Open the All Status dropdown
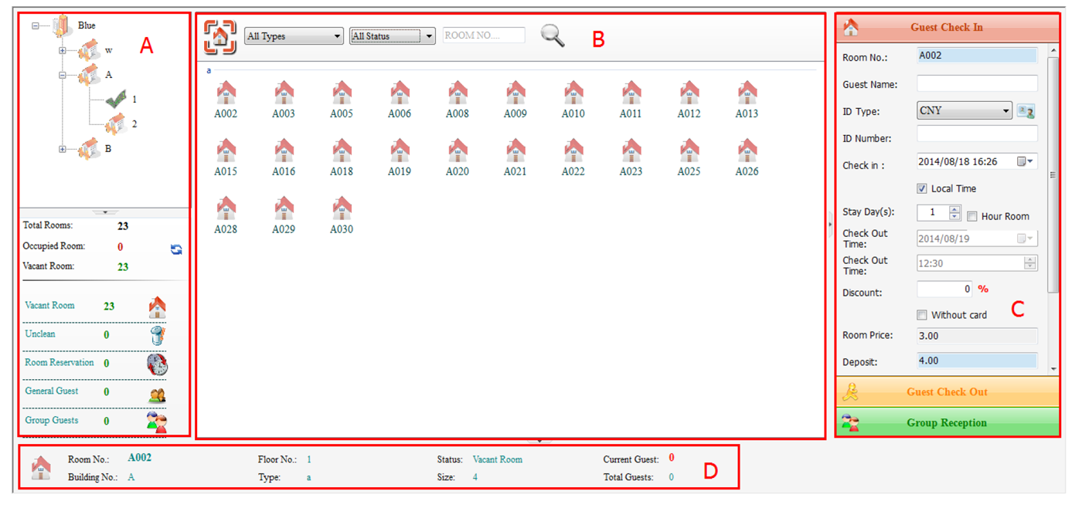This screenshot has height=508, width=1082. click(x=393, y=36)
